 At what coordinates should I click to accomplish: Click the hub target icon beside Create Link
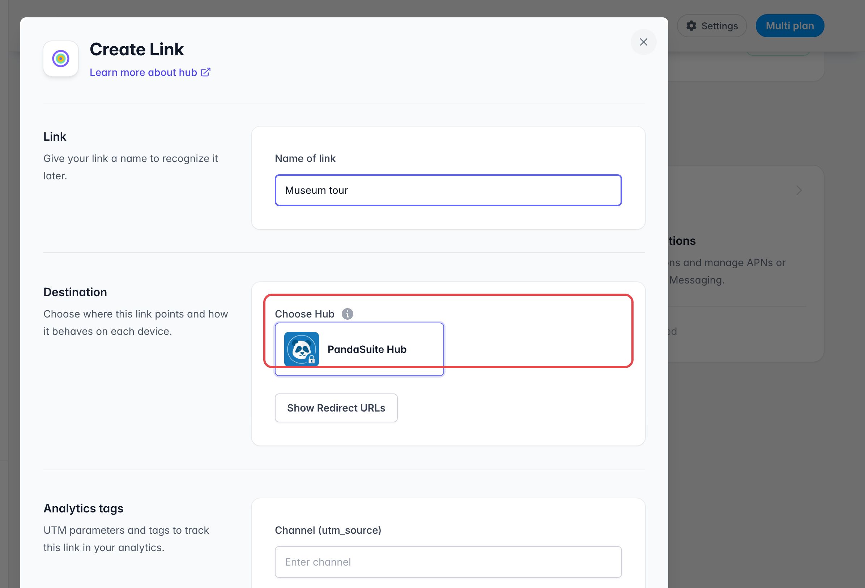coord(61,59)
